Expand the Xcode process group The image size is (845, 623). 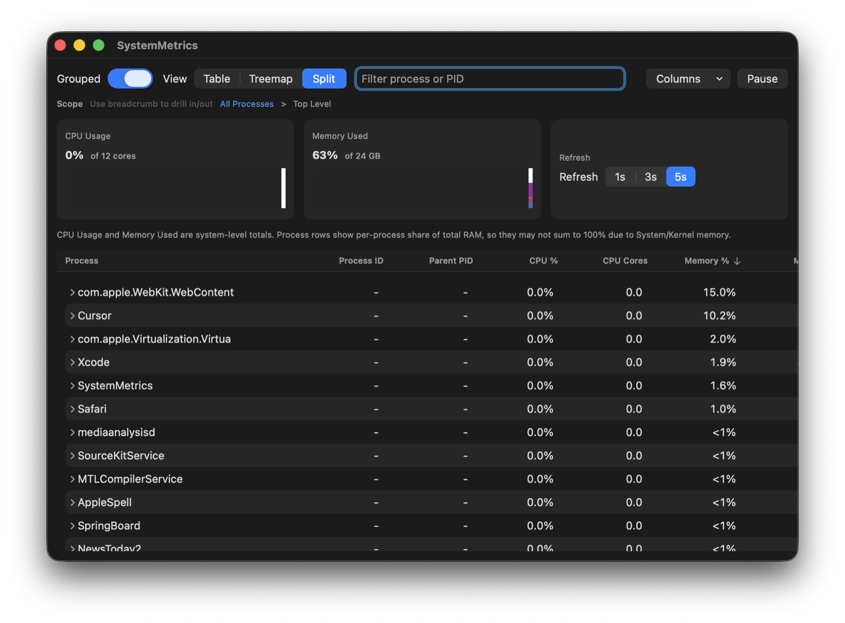tap(72, 362)
